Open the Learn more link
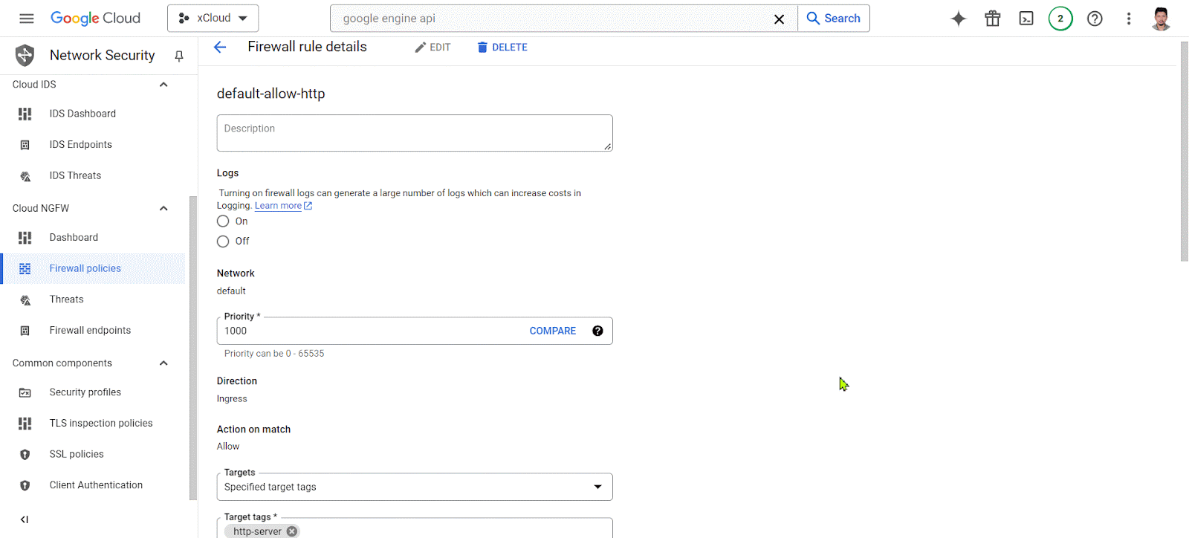This screenshot has height=538, width=1189. click(278, 205)
